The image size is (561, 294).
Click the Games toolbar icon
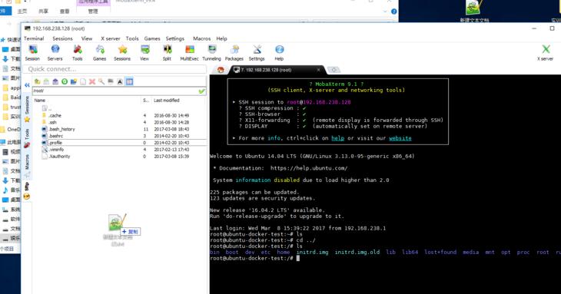click(x=99, y=52)
